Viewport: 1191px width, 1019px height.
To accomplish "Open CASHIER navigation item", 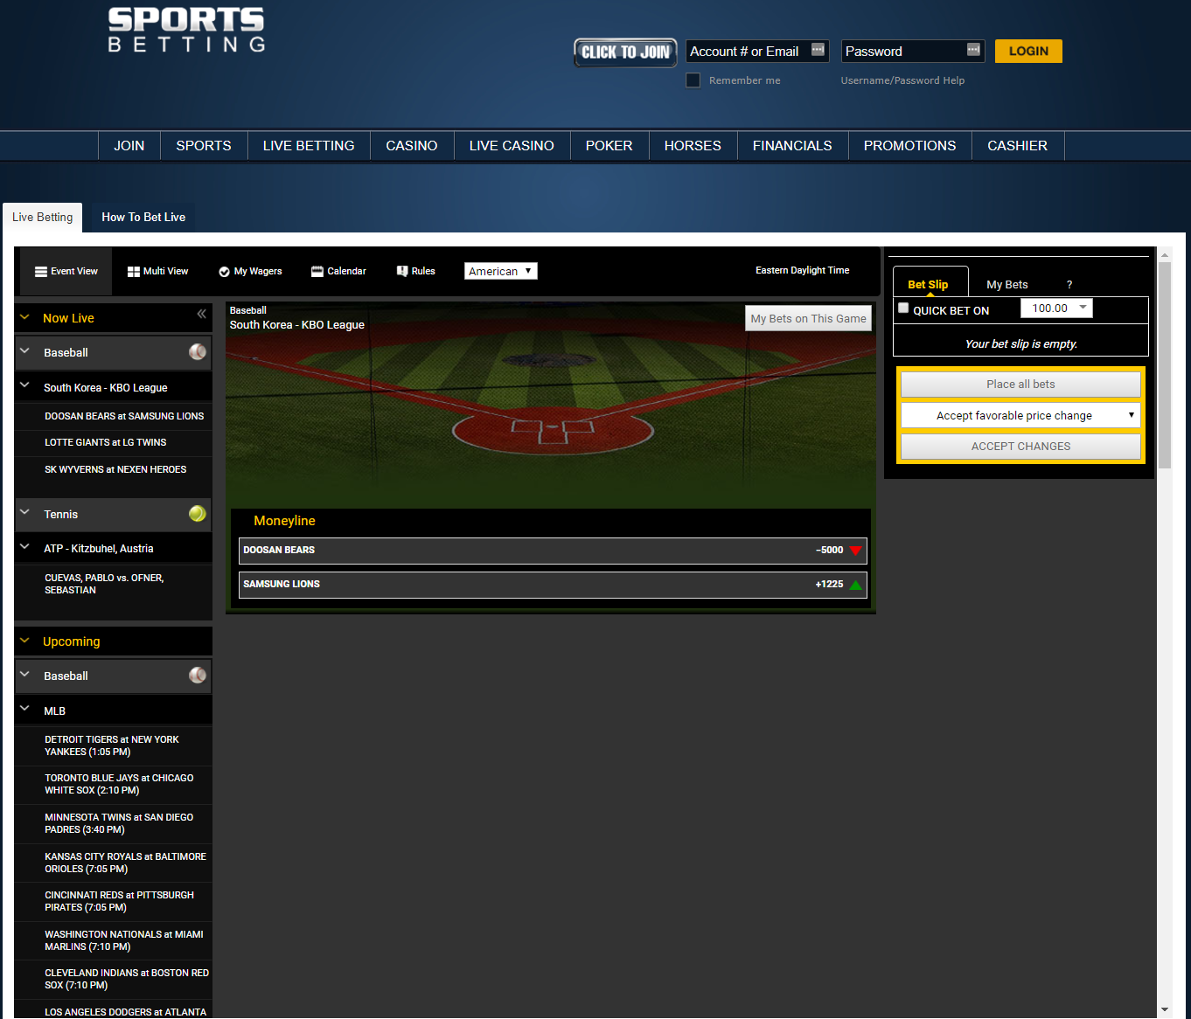I will 1017,146.
